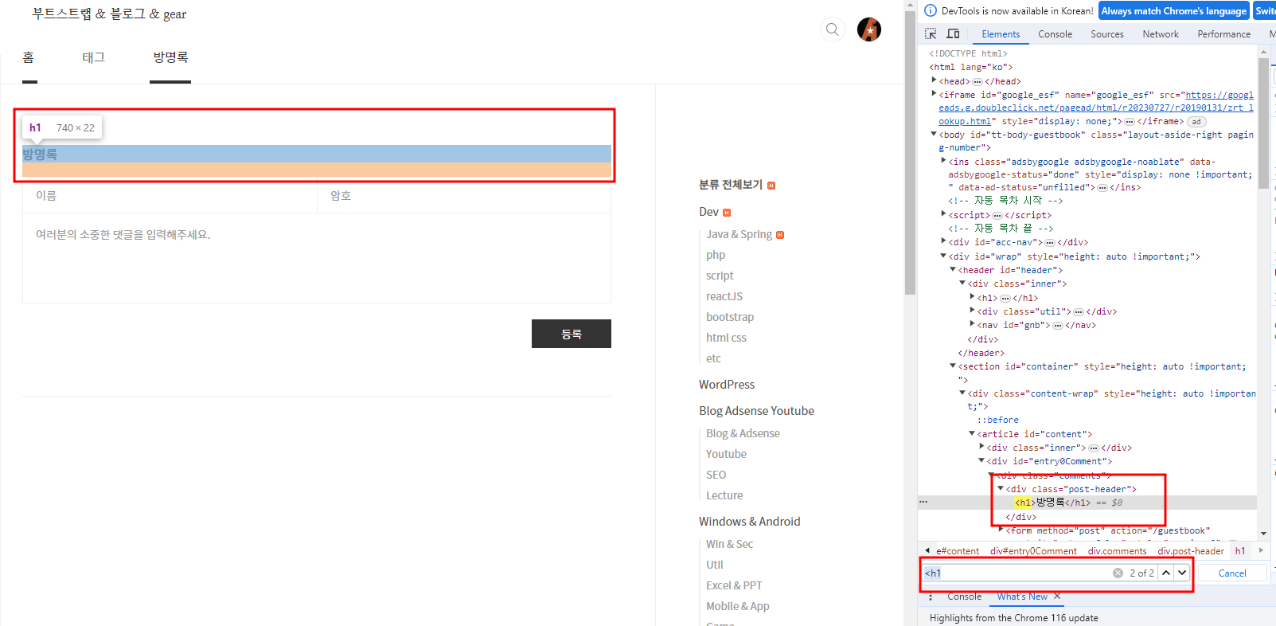The width and height of the screenshot is (1276, 626).
Task: Open the blog title link
Action: 109,14
